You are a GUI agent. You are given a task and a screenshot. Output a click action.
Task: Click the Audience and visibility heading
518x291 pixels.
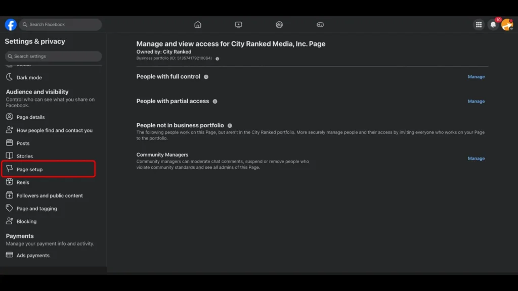[x=37, y=92]
